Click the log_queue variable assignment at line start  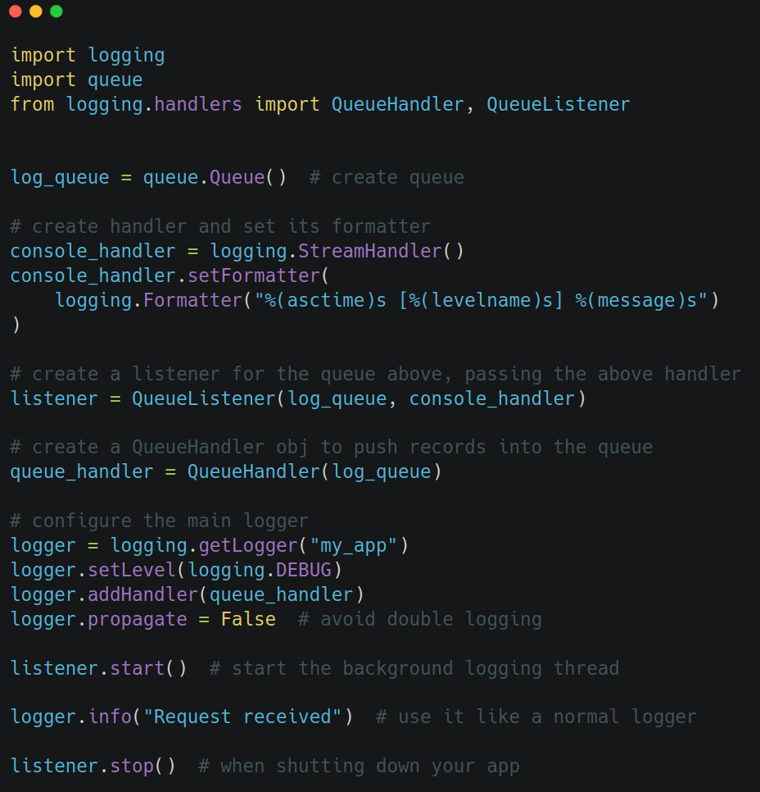click(x=59, y=177)
